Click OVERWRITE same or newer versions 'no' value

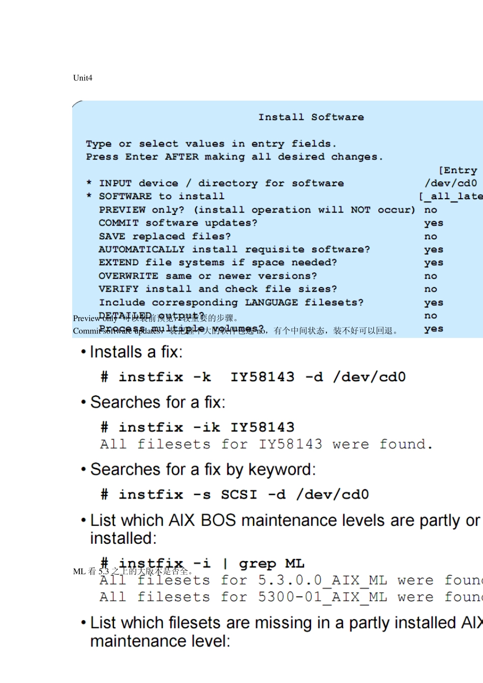point(431,276)
